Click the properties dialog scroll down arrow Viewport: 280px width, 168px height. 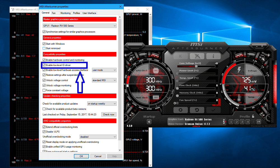[x=120, y=150]
